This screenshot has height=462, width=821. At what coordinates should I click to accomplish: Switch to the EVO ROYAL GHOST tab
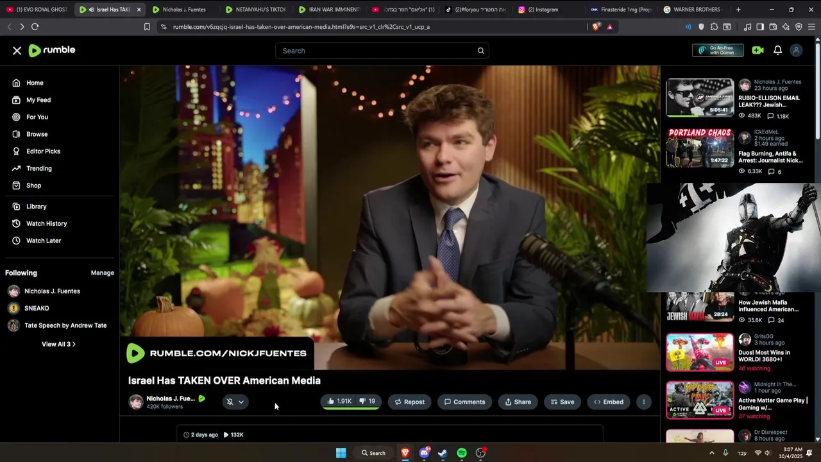(37, 10)
